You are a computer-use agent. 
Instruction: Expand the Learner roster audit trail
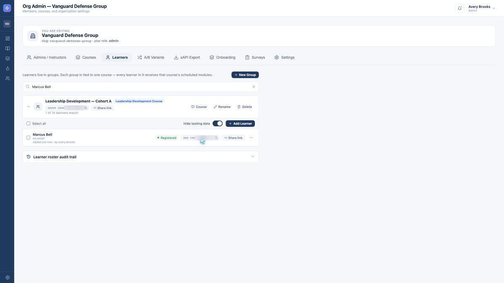(141, 157)
